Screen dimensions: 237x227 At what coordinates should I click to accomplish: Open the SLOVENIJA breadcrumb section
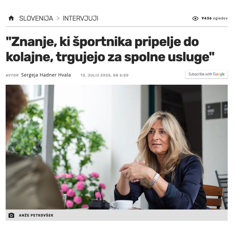point(36,18)
